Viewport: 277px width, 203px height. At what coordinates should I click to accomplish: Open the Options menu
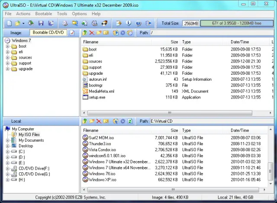pyautogui.click(x=79, y=14)
